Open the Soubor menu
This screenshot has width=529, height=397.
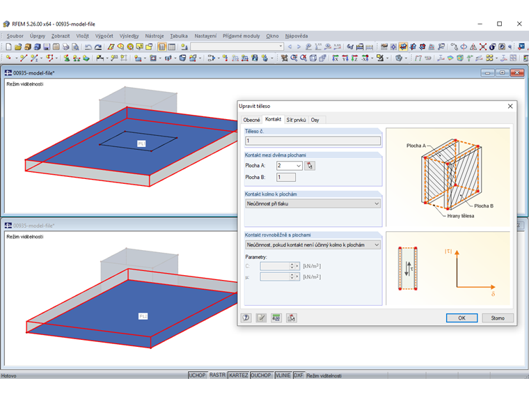click(x=15, y=36)
